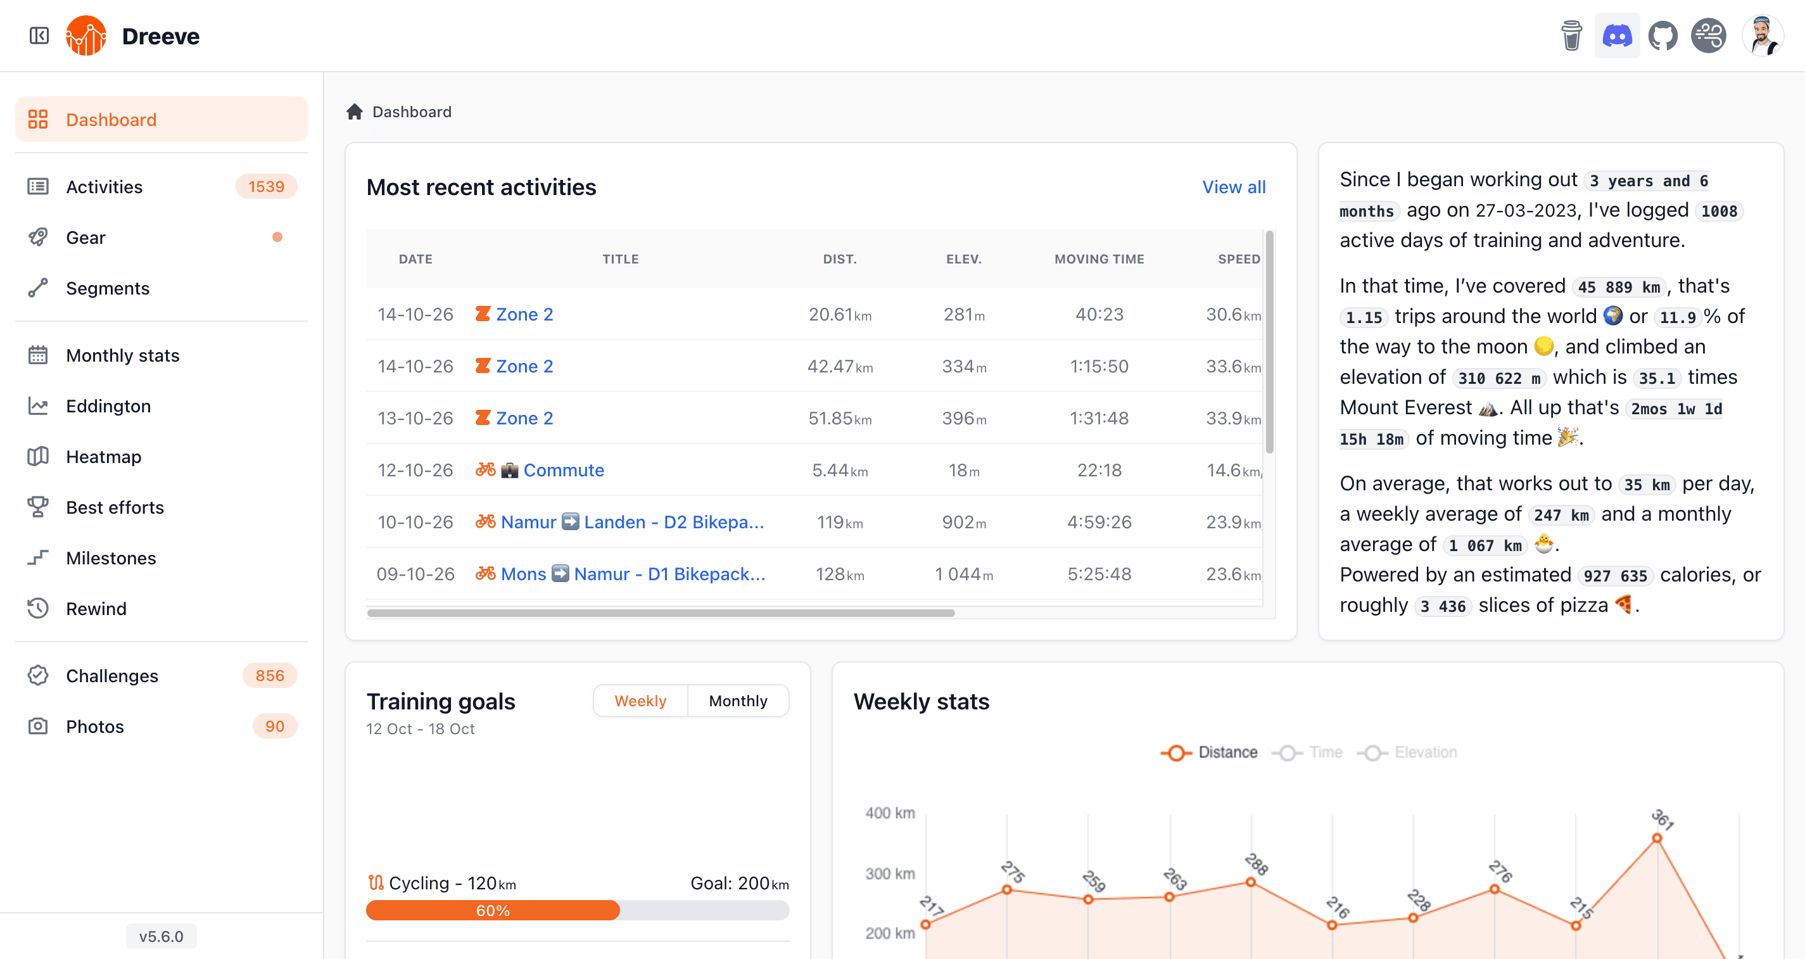
Task: Open the Namur to Landen D2 activity
Action: [x=632, y=521]
